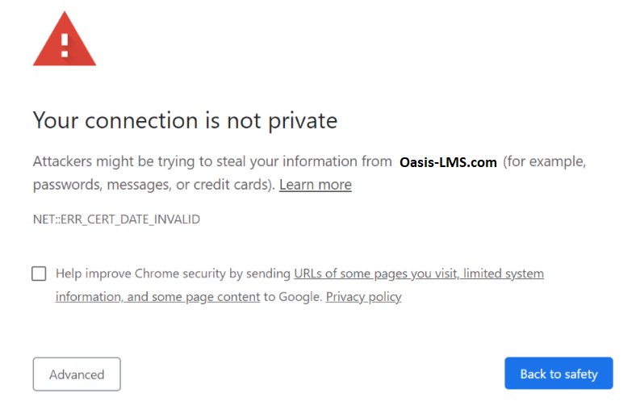The height and width of the screenshot is (418, 636).
Task: Open the Learn more link
Action: [x=315, y=185]
